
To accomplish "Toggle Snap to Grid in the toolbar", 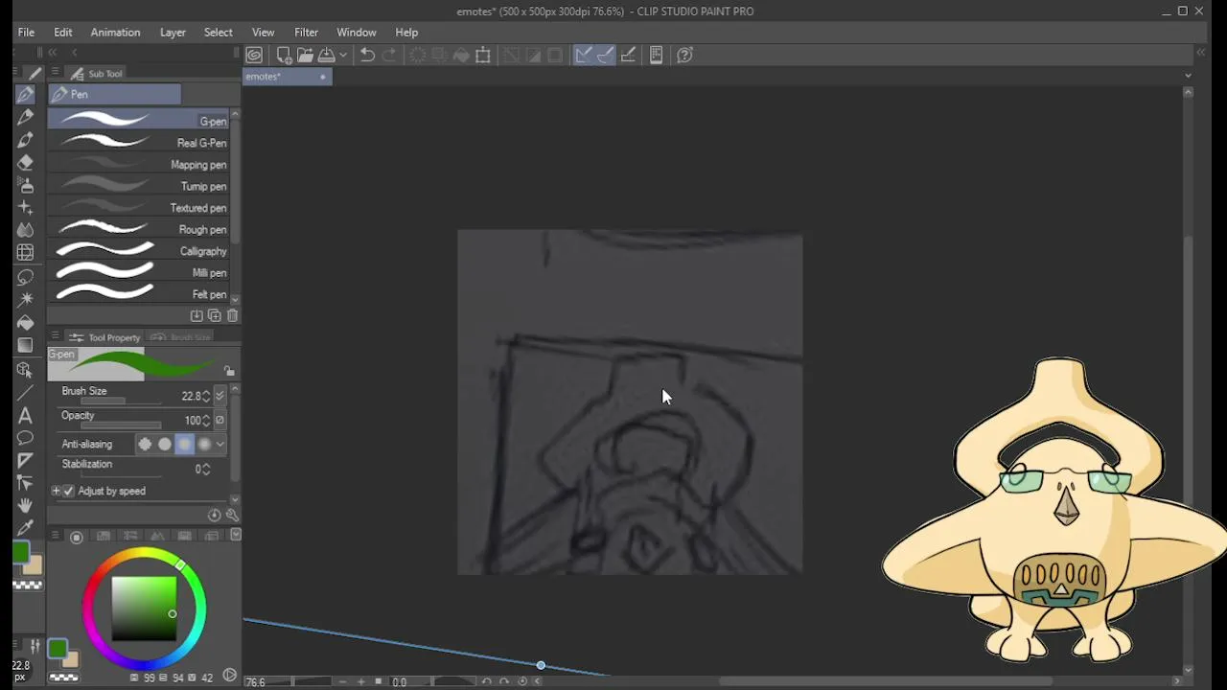I will click(x=628, y=56).
